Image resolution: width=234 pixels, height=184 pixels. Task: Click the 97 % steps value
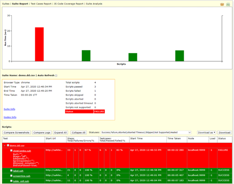coord(88,150)
